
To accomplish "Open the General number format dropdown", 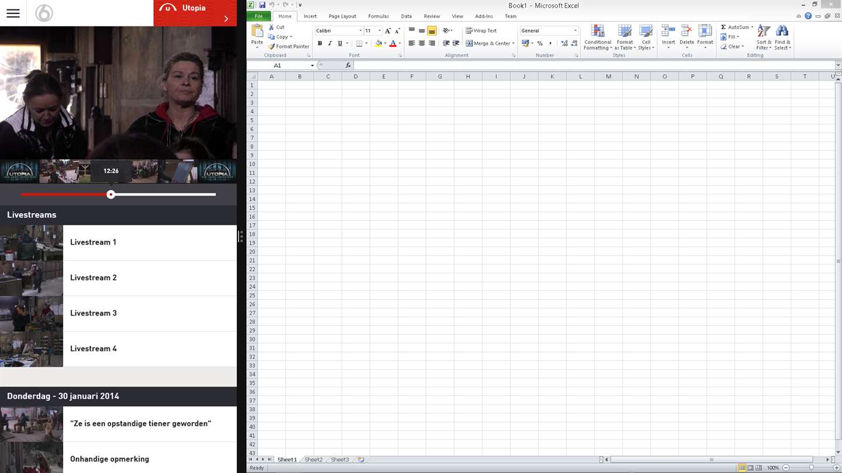I will [x=575, y=30].
